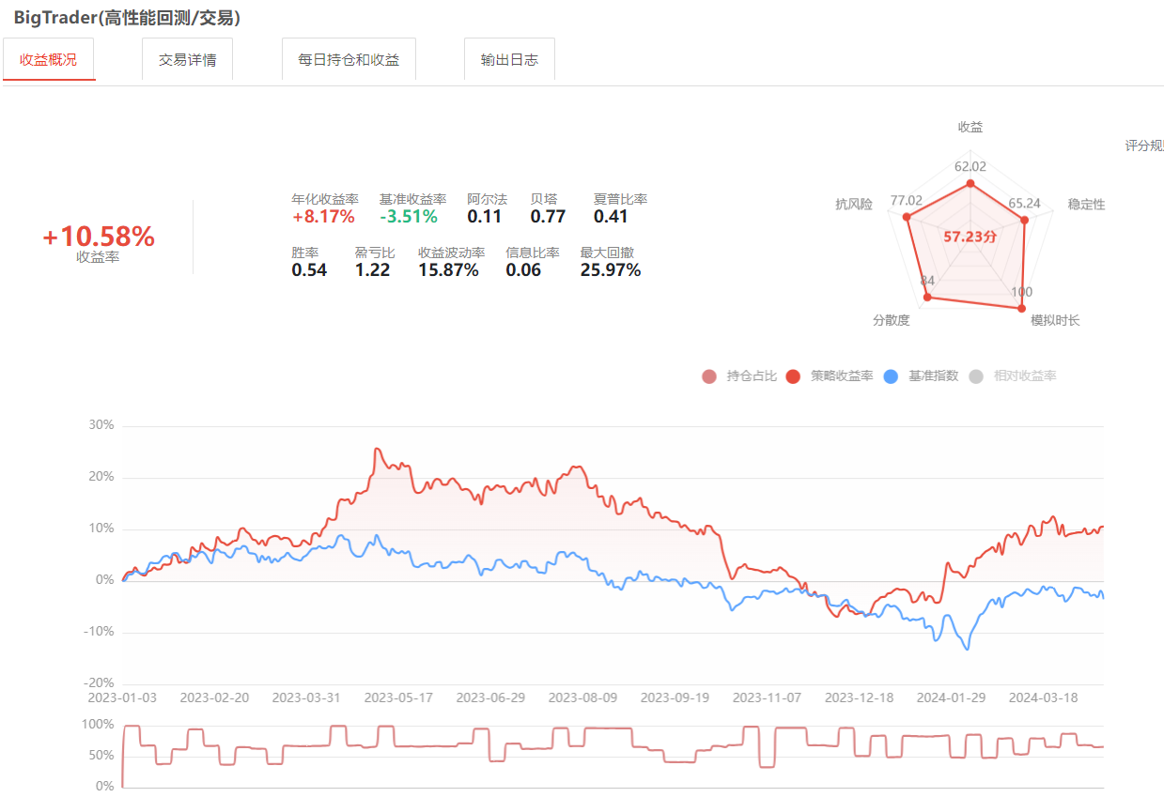Click the 模拟时长 radar point at 100
Viewport: 1164px width, 797px height.
coord(1022,307)
